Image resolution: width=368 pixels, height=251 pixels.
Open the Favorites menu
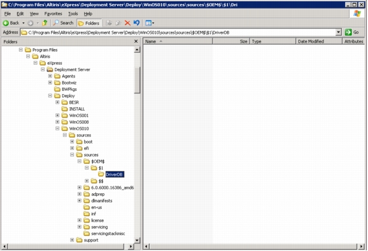point(53,14)
